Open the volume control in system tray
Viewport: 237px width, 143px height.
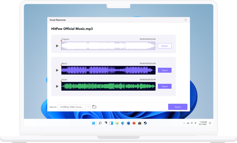[x=196, y=123]
